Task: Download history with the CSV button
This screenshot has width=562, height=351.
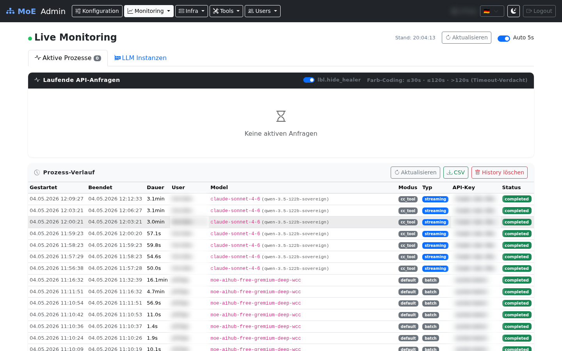Action: click(456, 172)
